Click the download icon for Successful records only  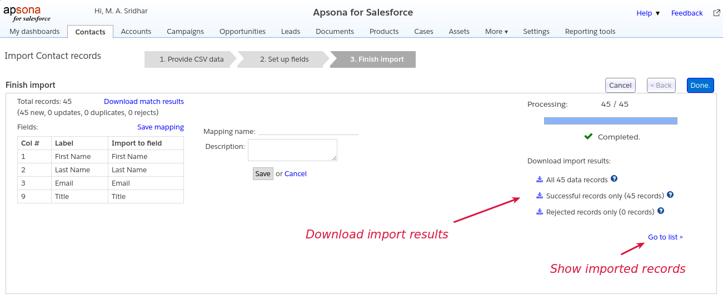[539, 195]
